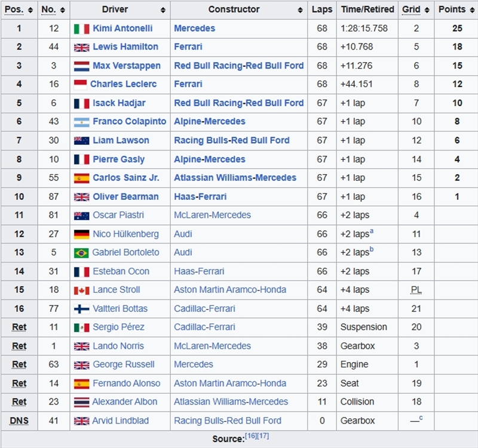Click the Dutch flag beside Max Verstappen

[82, 66]
